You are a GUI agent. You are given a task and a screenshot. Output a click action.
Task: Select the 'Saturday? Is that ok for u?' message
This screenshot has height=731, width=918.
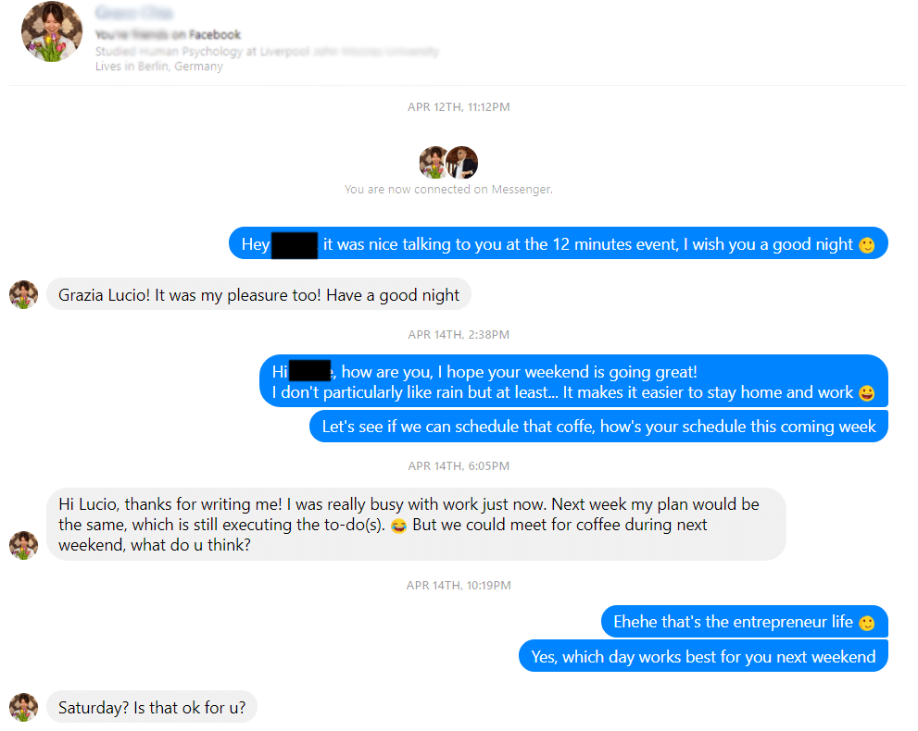point(152,707)
